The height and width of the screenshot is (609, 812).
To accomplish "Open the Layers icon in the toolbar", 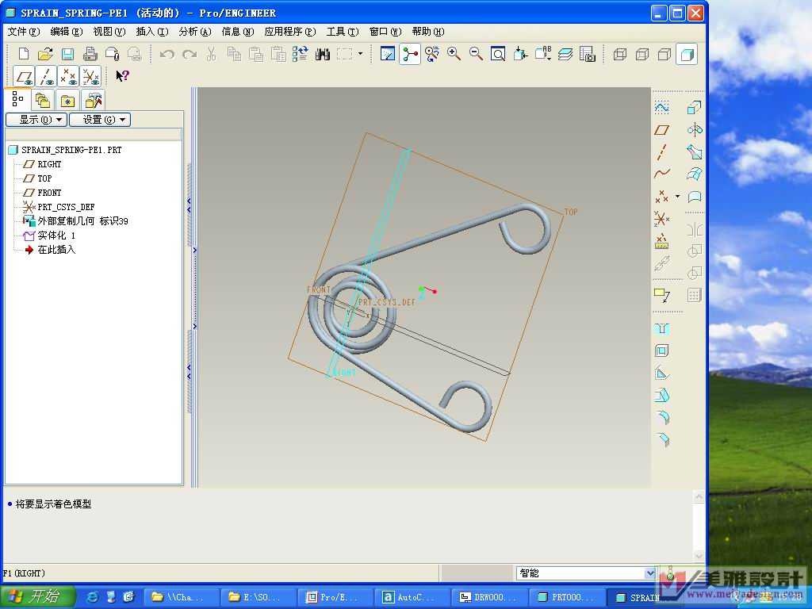I will click(565, 54).
